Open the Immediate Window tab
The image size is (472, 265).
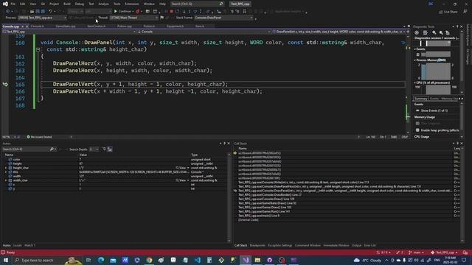pos(336,245)
